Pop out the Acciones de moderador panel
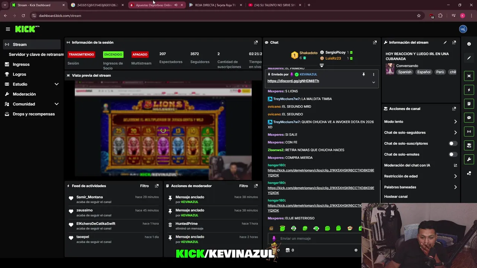 pos(256,186)
